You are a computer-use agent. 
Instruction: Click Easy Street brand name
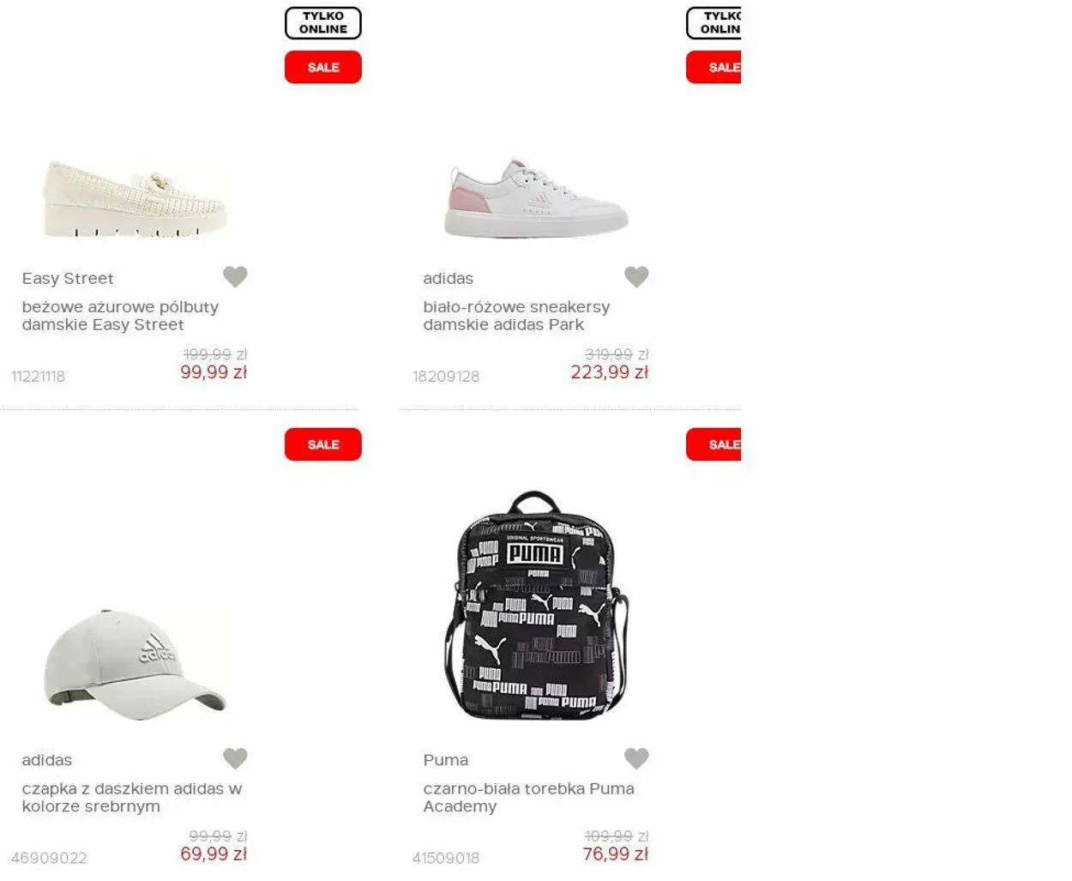68,278
